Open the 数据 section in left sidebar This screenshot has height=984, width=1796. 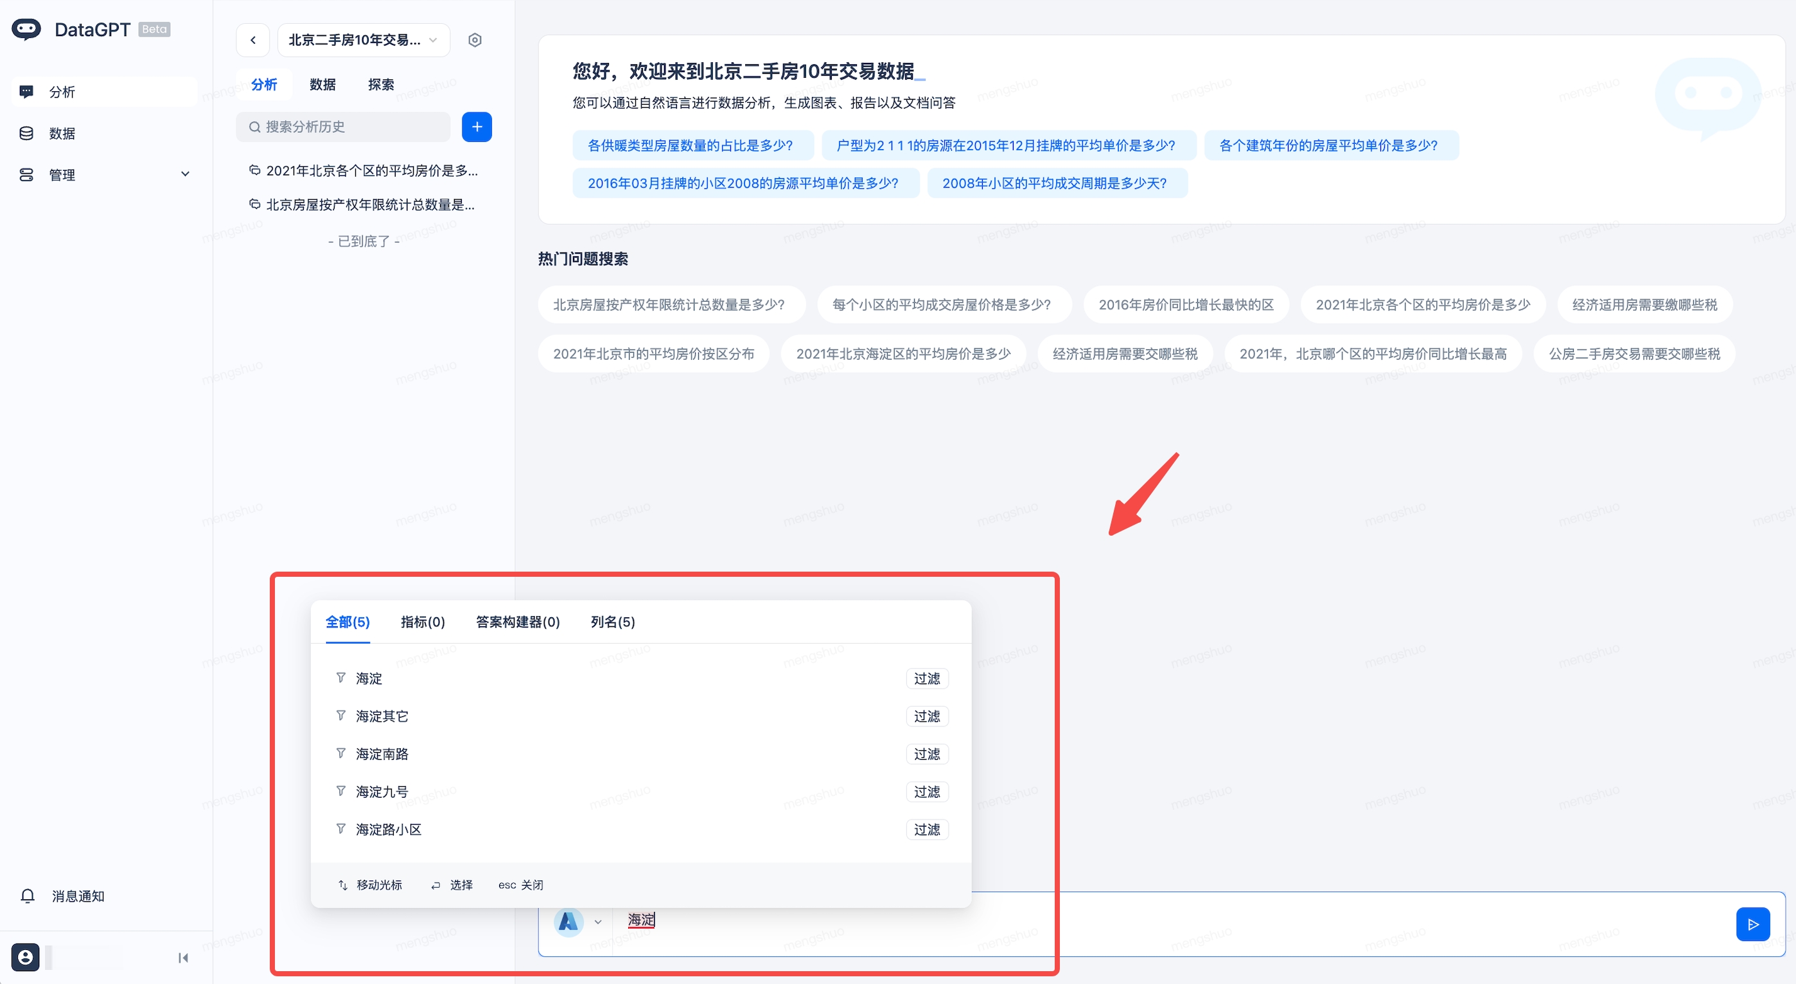click(x=62, y=133)
